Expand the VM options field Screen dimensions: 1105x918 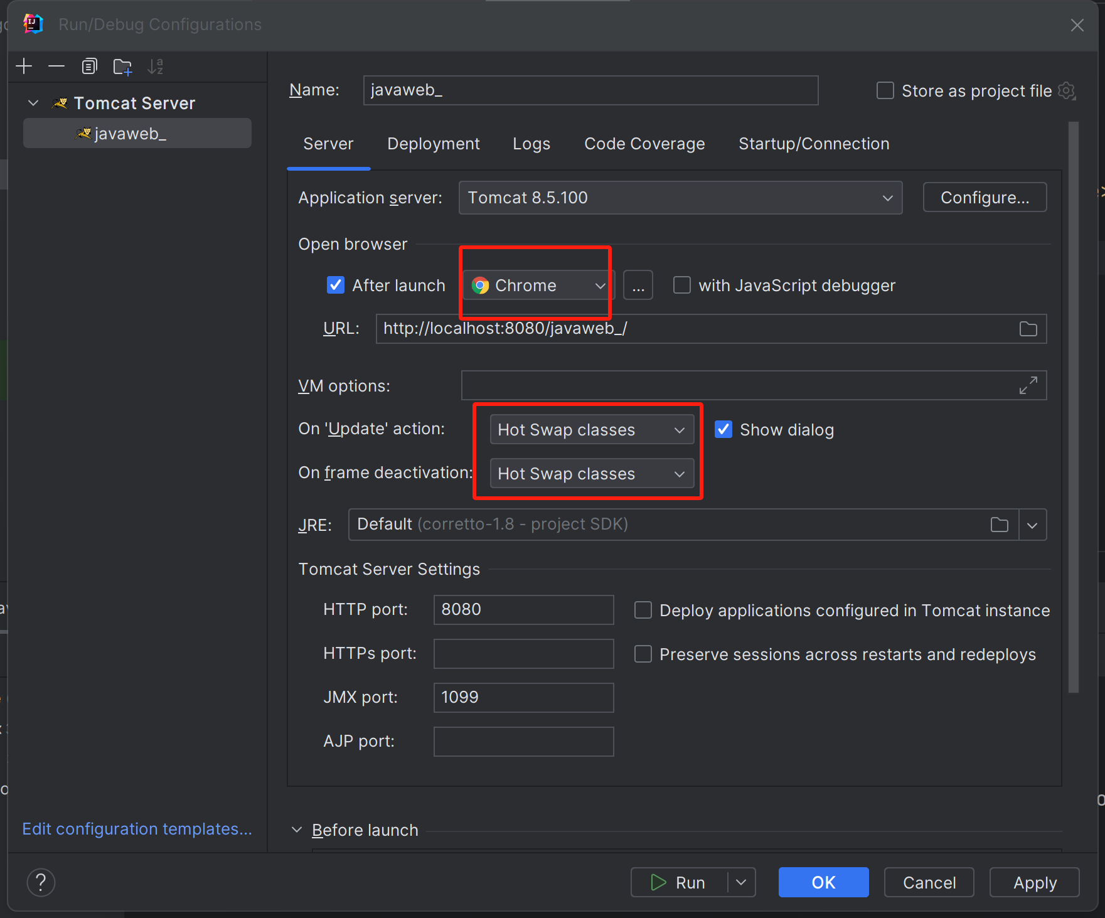1028,385
